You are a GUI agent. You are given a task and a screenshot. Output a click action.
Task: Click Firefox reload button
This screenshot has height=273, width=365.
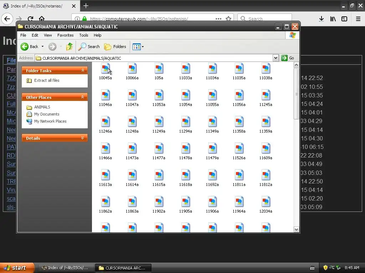point(30,19)
